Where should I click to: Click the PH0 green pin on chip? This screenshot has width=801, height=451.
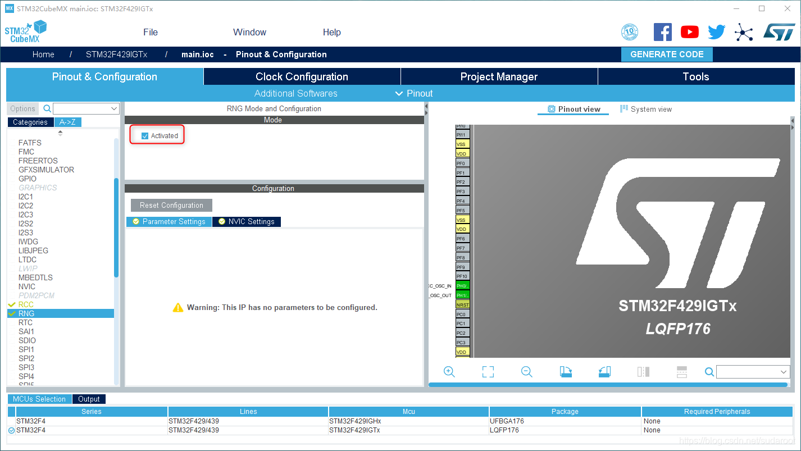(x=462, y=286)
